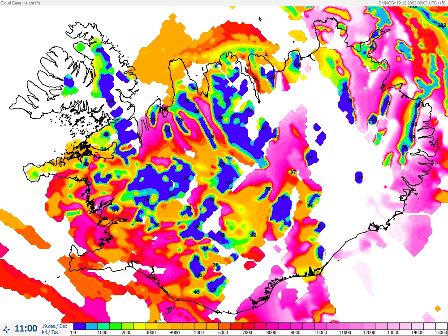The image size is (448, 336).
Task: Click the 12000 legend scale label
Action: point(369,332)
